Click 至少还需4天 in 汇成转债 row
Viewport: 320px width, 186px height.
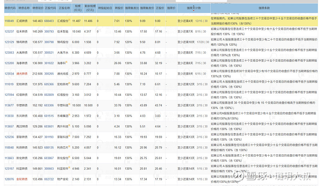tap(185, 21)
